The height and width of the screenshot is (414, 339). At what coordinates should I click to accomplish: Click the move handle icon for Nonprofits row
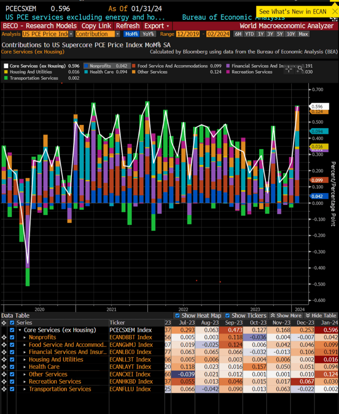(4, 337)
